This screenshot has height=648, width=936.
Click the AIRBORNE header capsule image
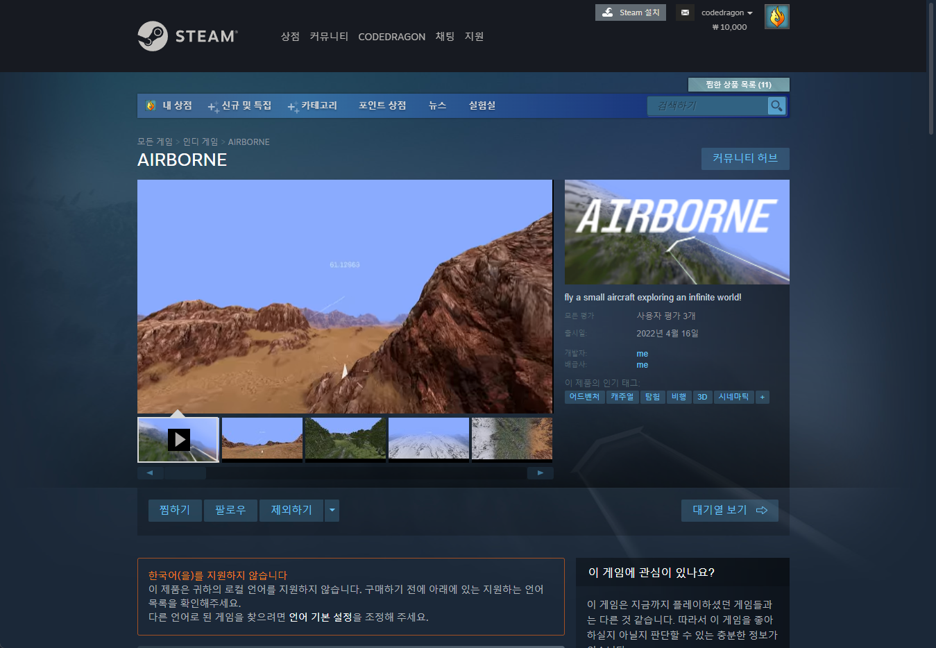(677, 232)
